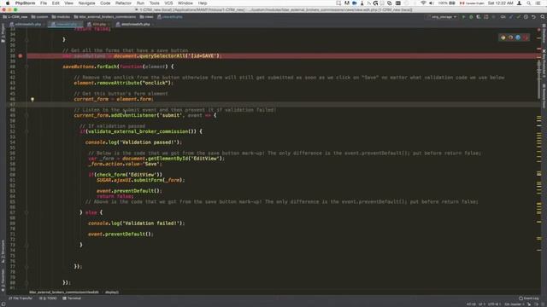The height and width of the screenshot is (307, 547).
Task: Open the Database tool window on right
Action: [x=544, y=33]
